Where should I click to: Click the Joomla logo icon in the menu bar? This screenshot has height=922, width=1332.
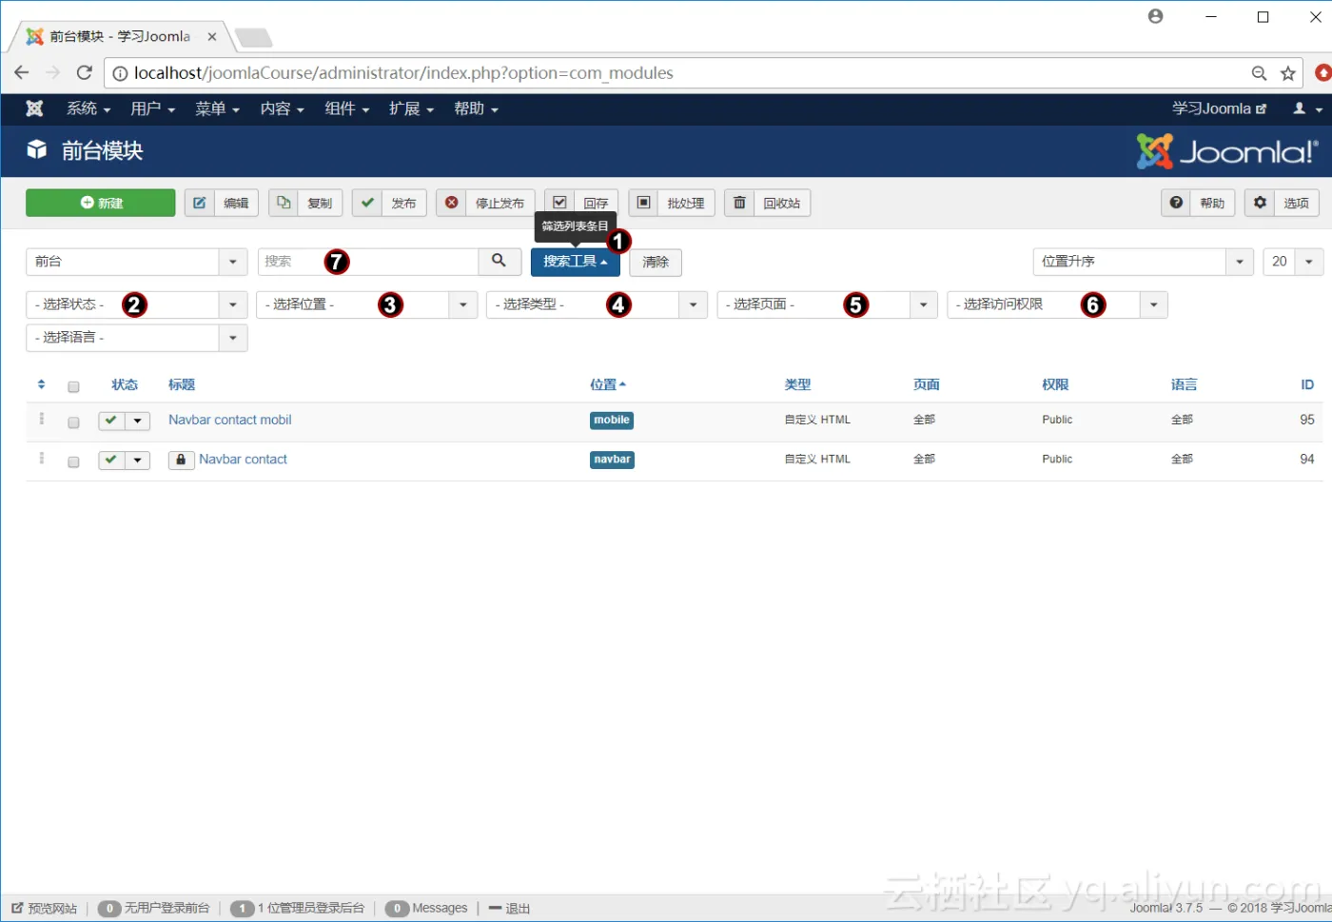(x=34, y=108)
